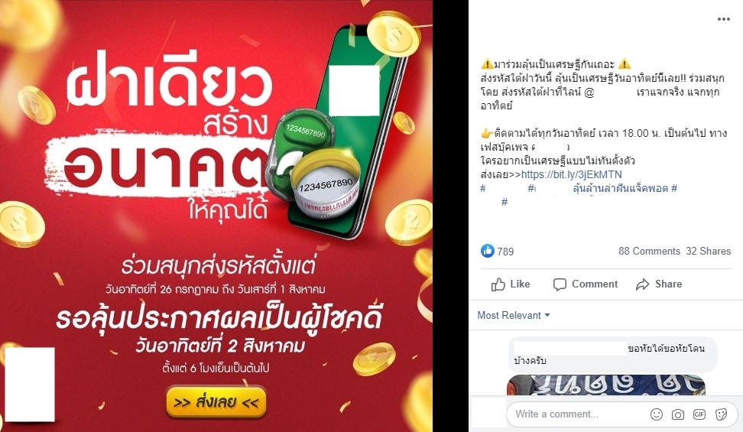743x432 pixels.
Task: View the 32 Shares list
Action: click(x=709, y=252)
